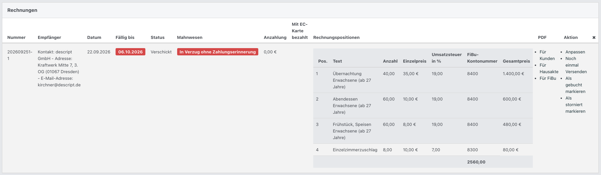Click the 'Rechnungspositionen' column header
The height and width of the screenshot is (175, 601).
coord(336,38)
